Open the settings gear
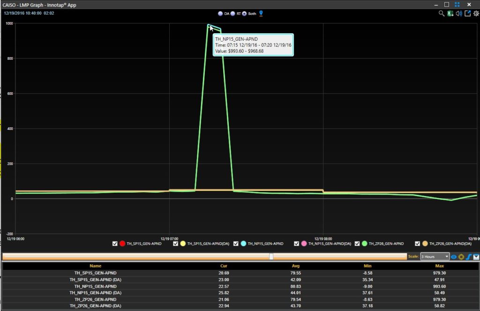Image resolution: width=480 pixels, height=311 pixels. click(x=476, y=14)
